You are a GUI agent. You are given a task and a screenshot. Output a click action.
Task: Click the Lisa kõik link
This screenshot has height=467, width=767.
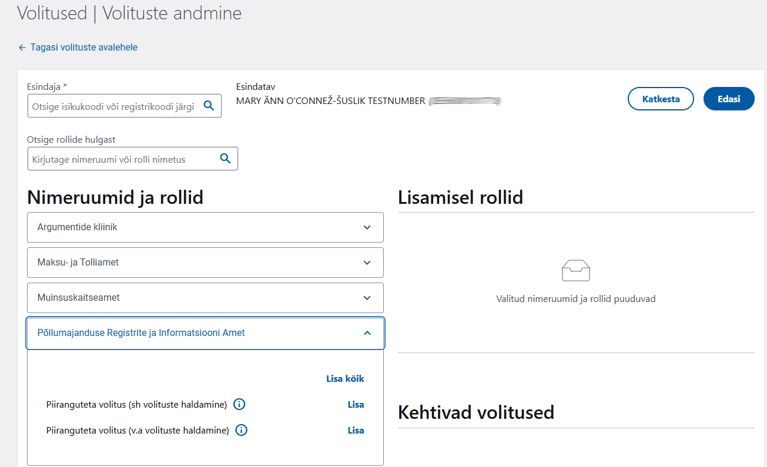[x=345, y=378]
